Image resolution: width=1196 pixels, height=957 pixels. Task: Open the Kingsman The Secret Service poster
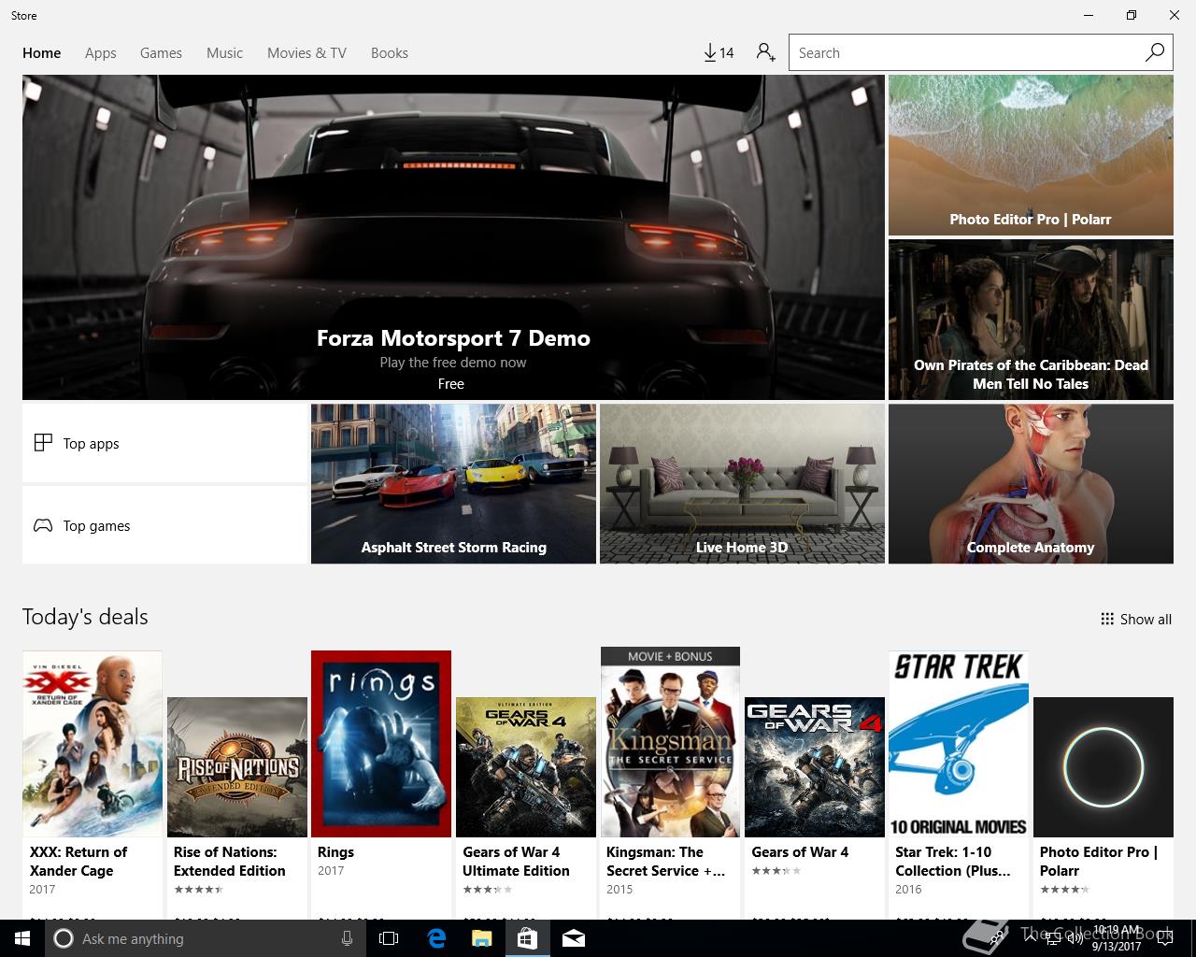[670, 742]
